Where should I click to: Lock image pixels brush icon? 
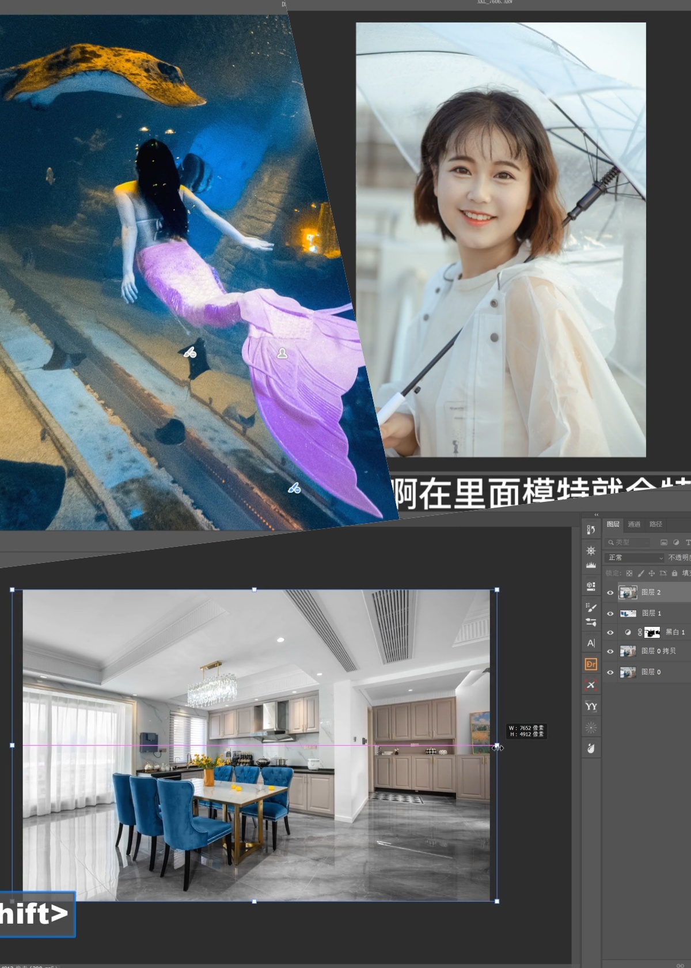tap(641, 573)
